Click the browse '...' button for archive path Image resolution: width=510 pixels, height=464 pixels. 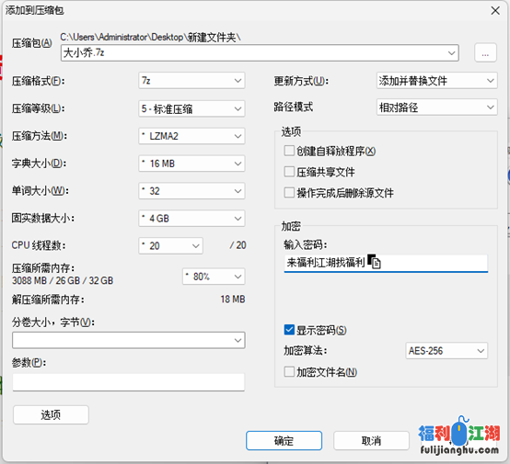tap(485, 52)
